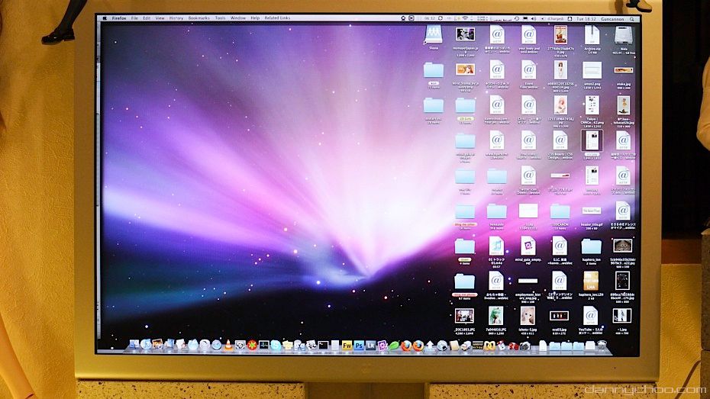Select the Archive.zip file on desktop
Screen dimensions: 710x399
point(592,35)
